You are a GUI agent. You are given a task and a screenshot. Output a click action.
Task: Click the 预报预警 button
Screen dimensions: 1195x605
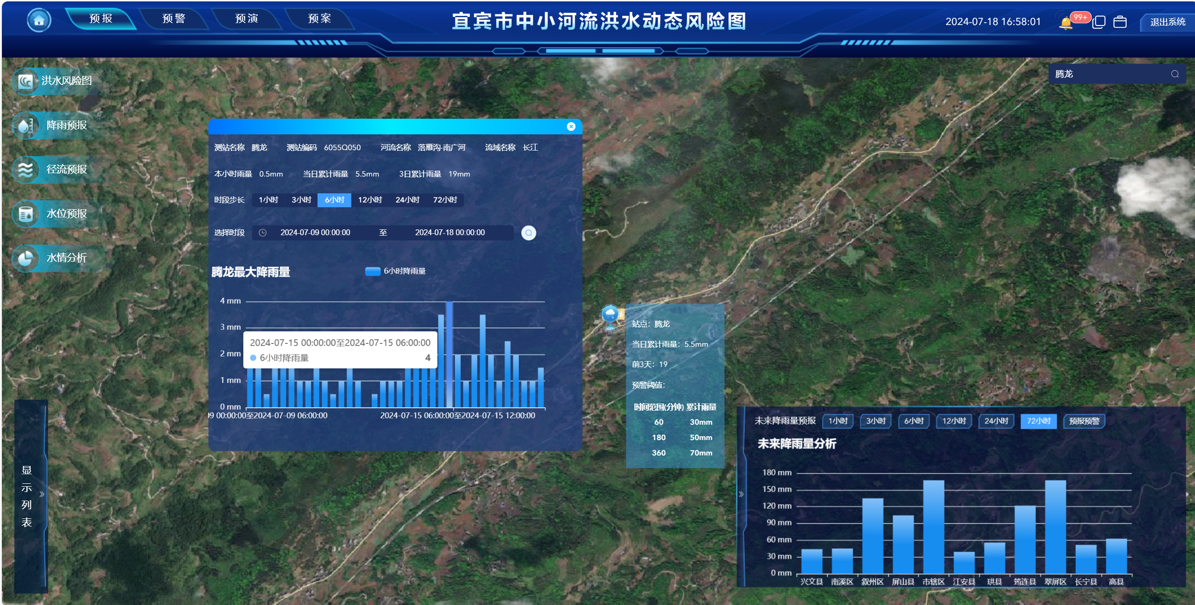[x=1084, y=421]
